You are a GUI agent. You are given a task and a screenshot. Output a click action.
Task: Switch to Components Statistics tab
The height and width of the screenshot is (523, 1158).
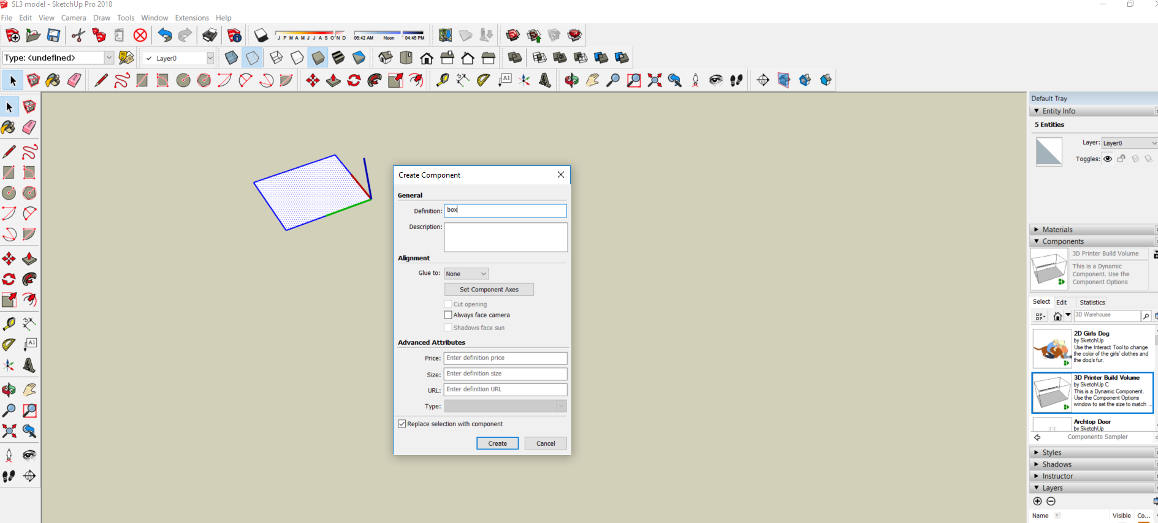(1092, 303)
